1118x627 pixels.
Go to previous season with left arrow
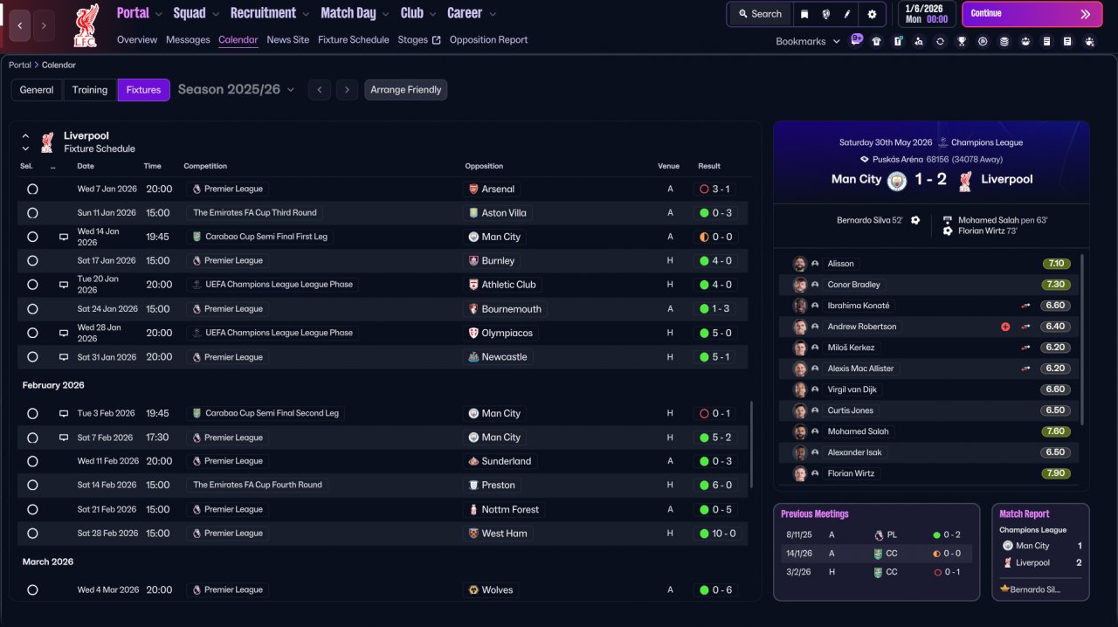click(x=319, y=90)
